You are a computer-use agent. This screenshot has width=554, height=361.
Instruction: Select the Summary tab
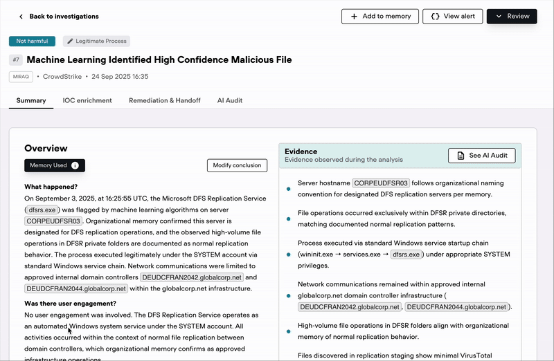click(x=31, y=100)
